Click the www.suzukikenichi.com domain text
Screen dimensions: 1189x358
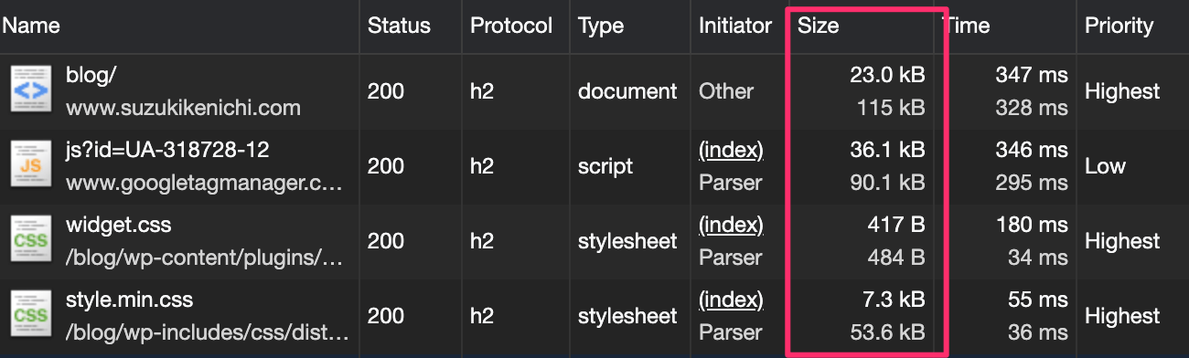pyautogui.click(x=183, y=108)
